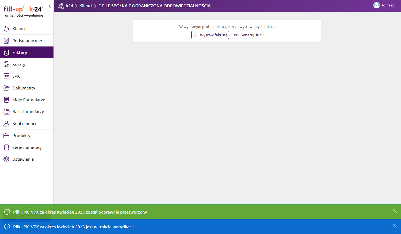Dismiss the green processed-file notification

coord(395,211)
